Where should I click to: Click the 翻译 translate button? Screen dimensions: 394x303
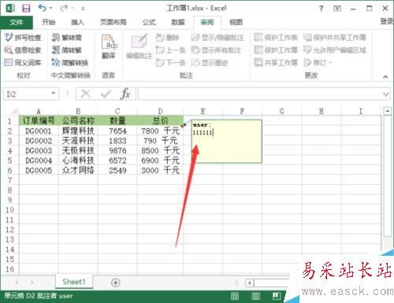coord(109,46)
